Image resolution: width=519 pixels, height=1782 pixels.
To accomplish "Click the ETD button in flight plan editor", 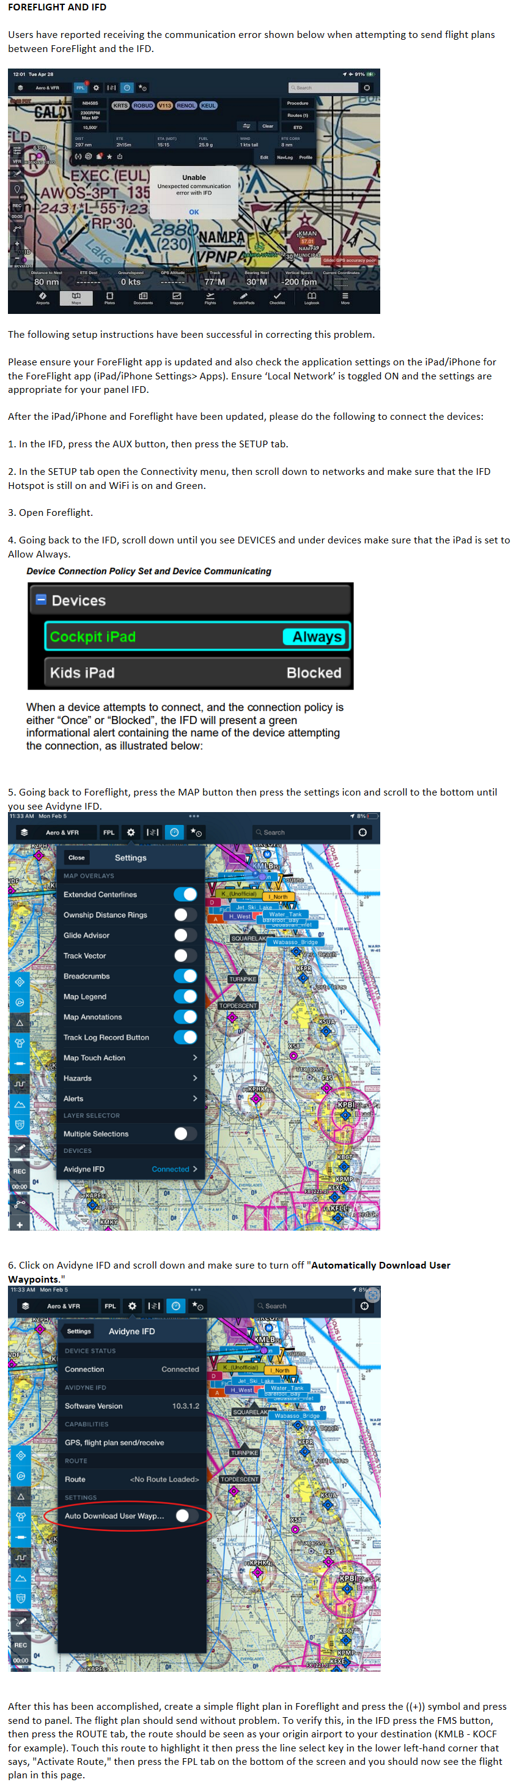I will [x=298, y=127].
